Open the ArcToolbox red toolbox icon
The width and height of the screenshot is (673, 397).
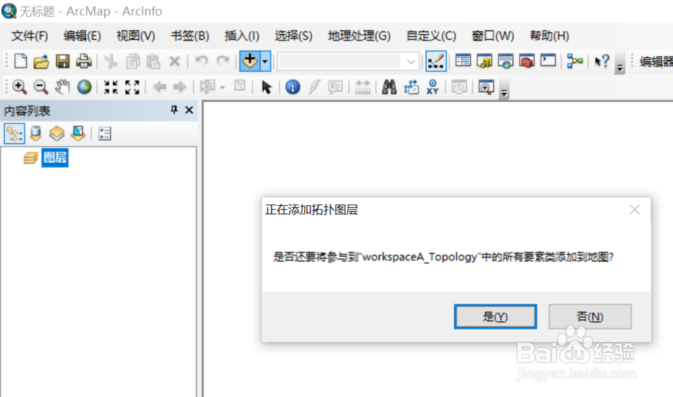pos(527,61)
